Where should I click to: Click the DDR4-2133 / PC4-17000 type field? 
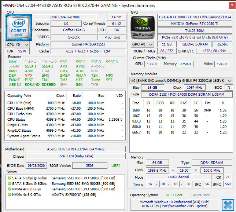coord(187,95)
